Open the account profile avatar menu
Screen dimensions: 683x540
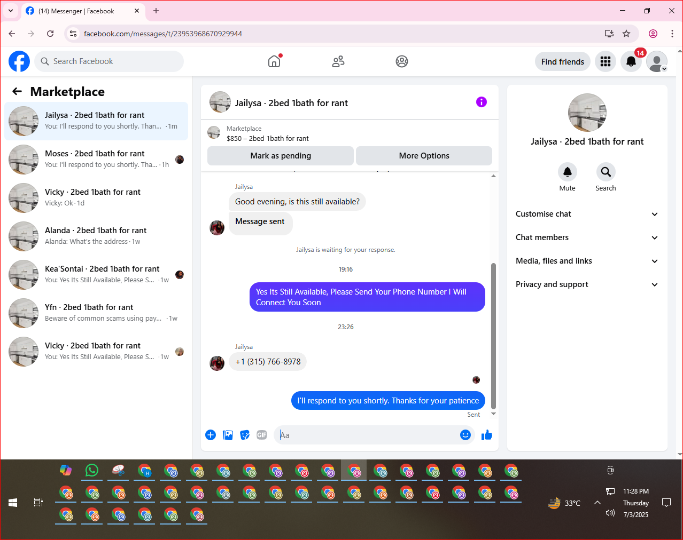pyautogui.click(x=657, y=61)
